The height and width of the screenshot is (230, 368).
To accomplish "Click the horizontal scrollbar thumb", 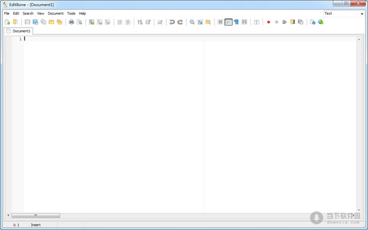I will coord(36,215).
